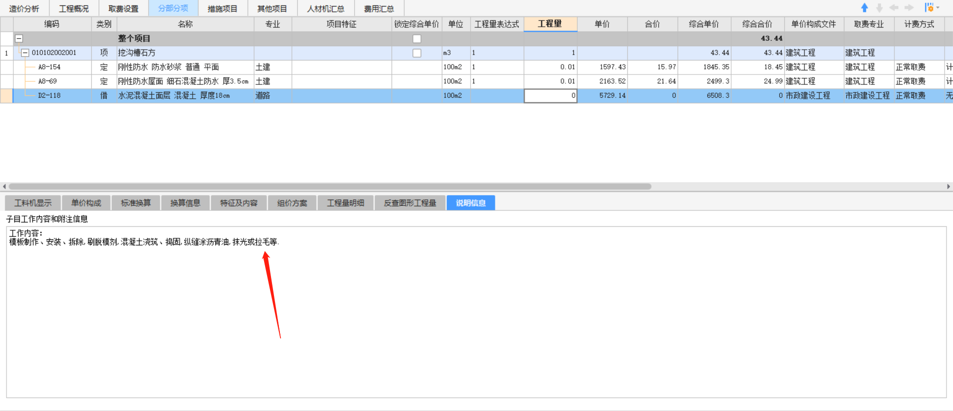
Task: Go to the 其他项目 tab
Action: [272, 8]
